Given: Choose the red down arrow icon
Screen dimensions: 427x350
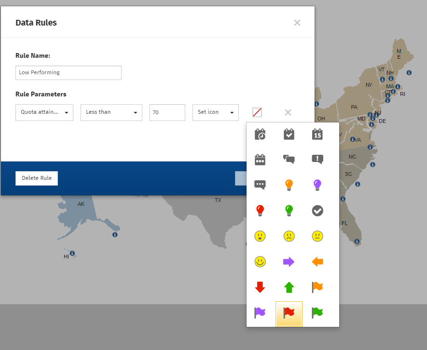Looking at the screenshot, I should [x=260, y=287].
